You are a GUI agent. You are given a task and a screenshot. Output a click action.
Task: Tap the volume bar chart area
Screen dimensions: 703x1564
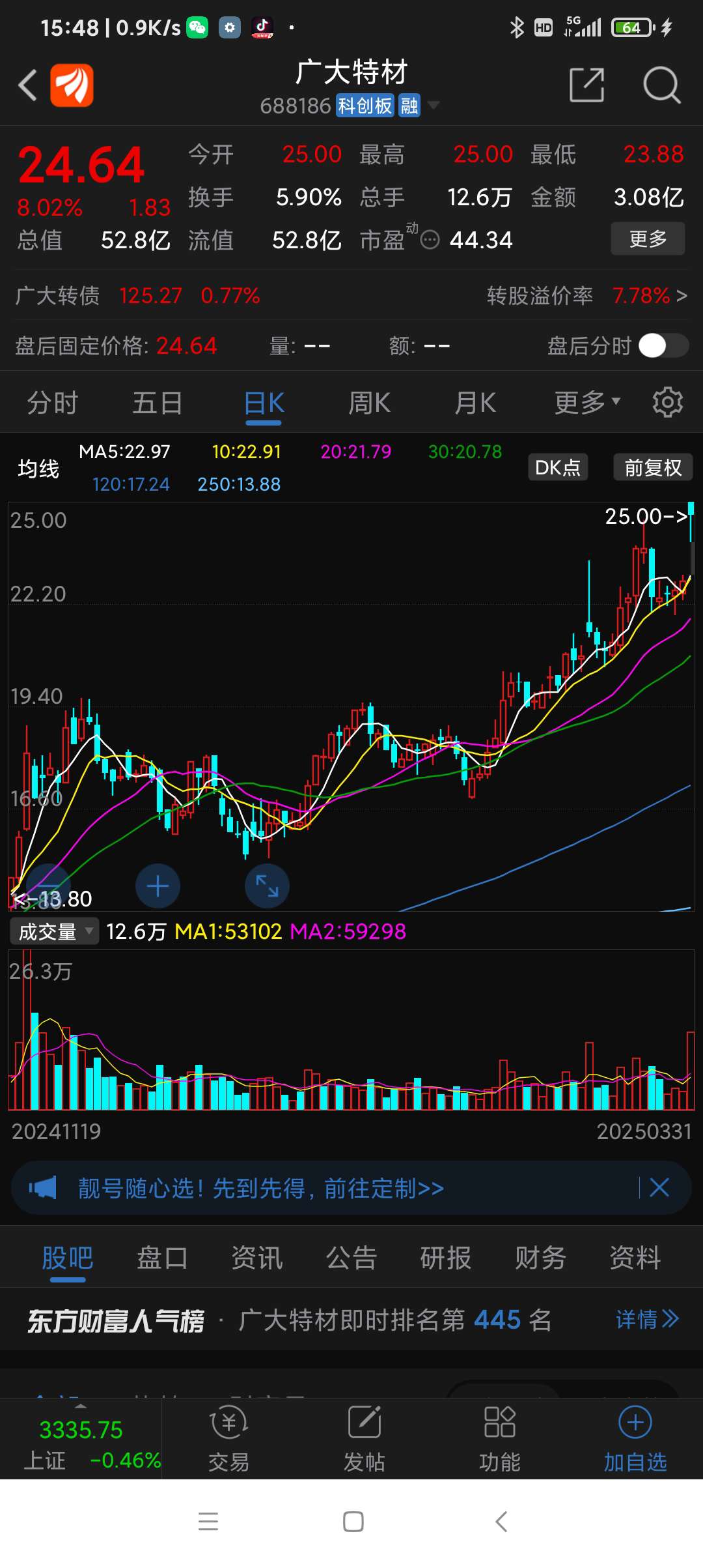coord(351,1030)
